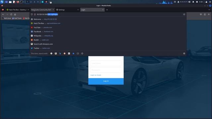Switch to workspace 3
The image size is (212, 119).
point(34,2)
